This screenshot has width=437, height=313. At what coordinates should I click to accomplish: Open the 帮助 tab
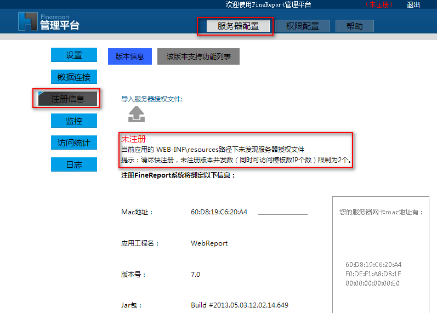pyautogui.click(x=355, y=26)
